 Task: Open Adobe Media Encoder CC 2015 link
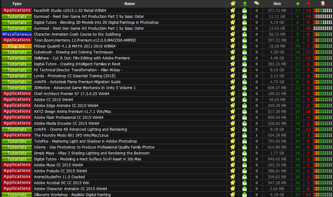pos(66,123)
